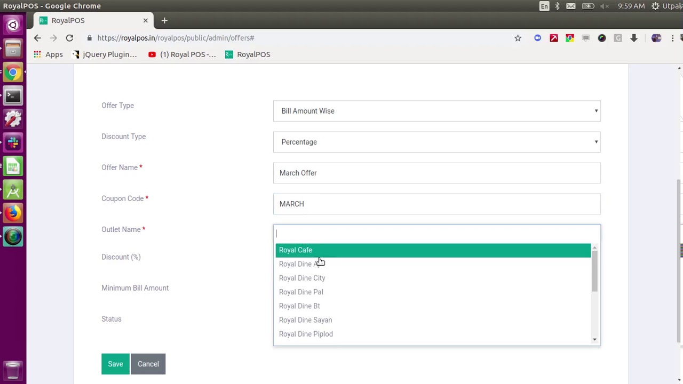Open the system gear menu

coord(655,6)
